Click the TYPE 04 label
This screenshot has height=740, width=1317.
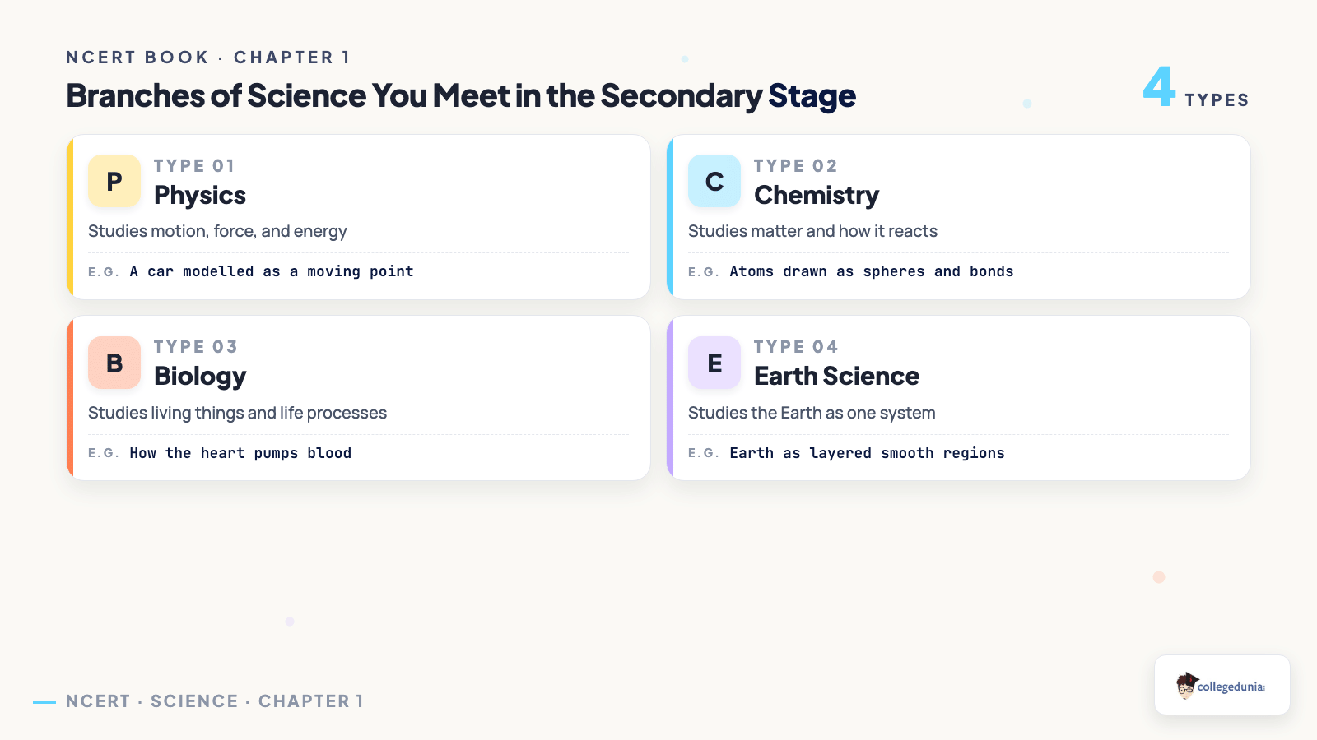coord(796,347)
